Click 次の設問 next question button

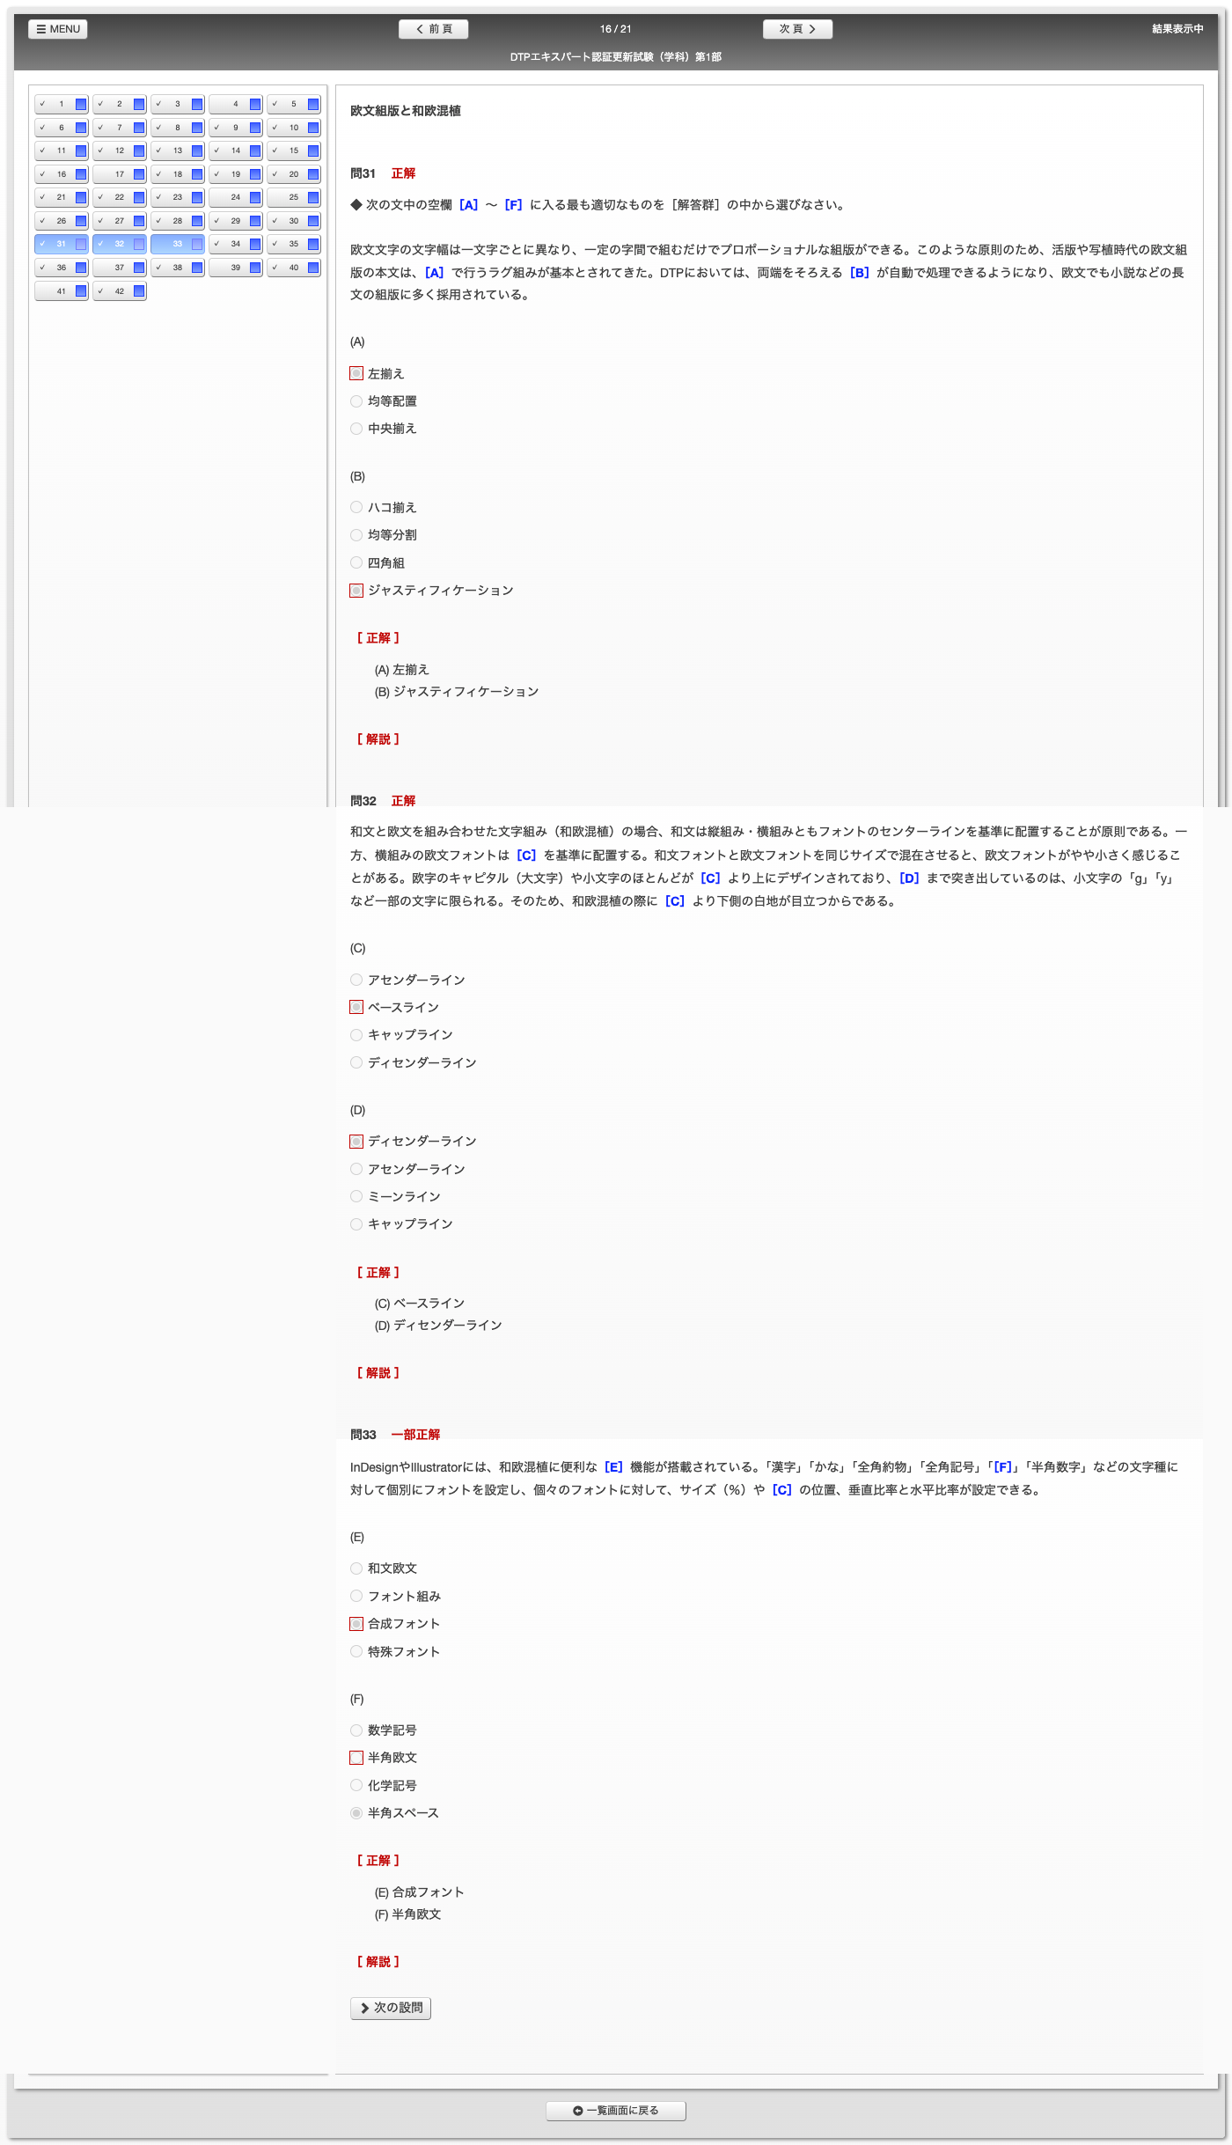click(x=391, y=2008)
